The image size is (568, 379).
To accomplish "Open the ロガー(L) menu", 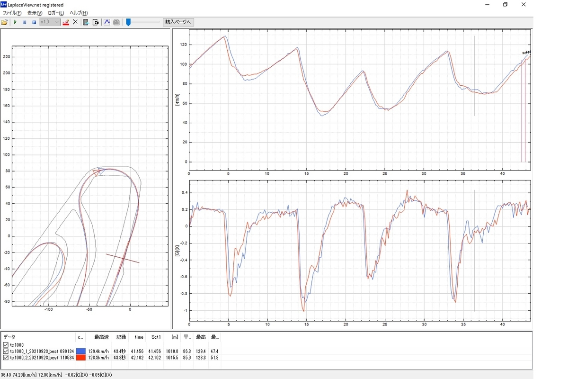I will [x=56, y=13].
